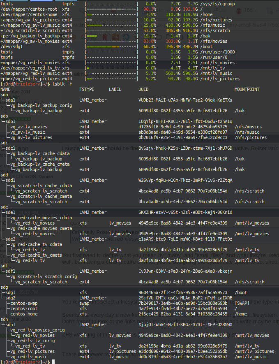This screenshot has width=279, height=364.
Task: Click the 183.0G free space value
Action: tap(173, 41)
